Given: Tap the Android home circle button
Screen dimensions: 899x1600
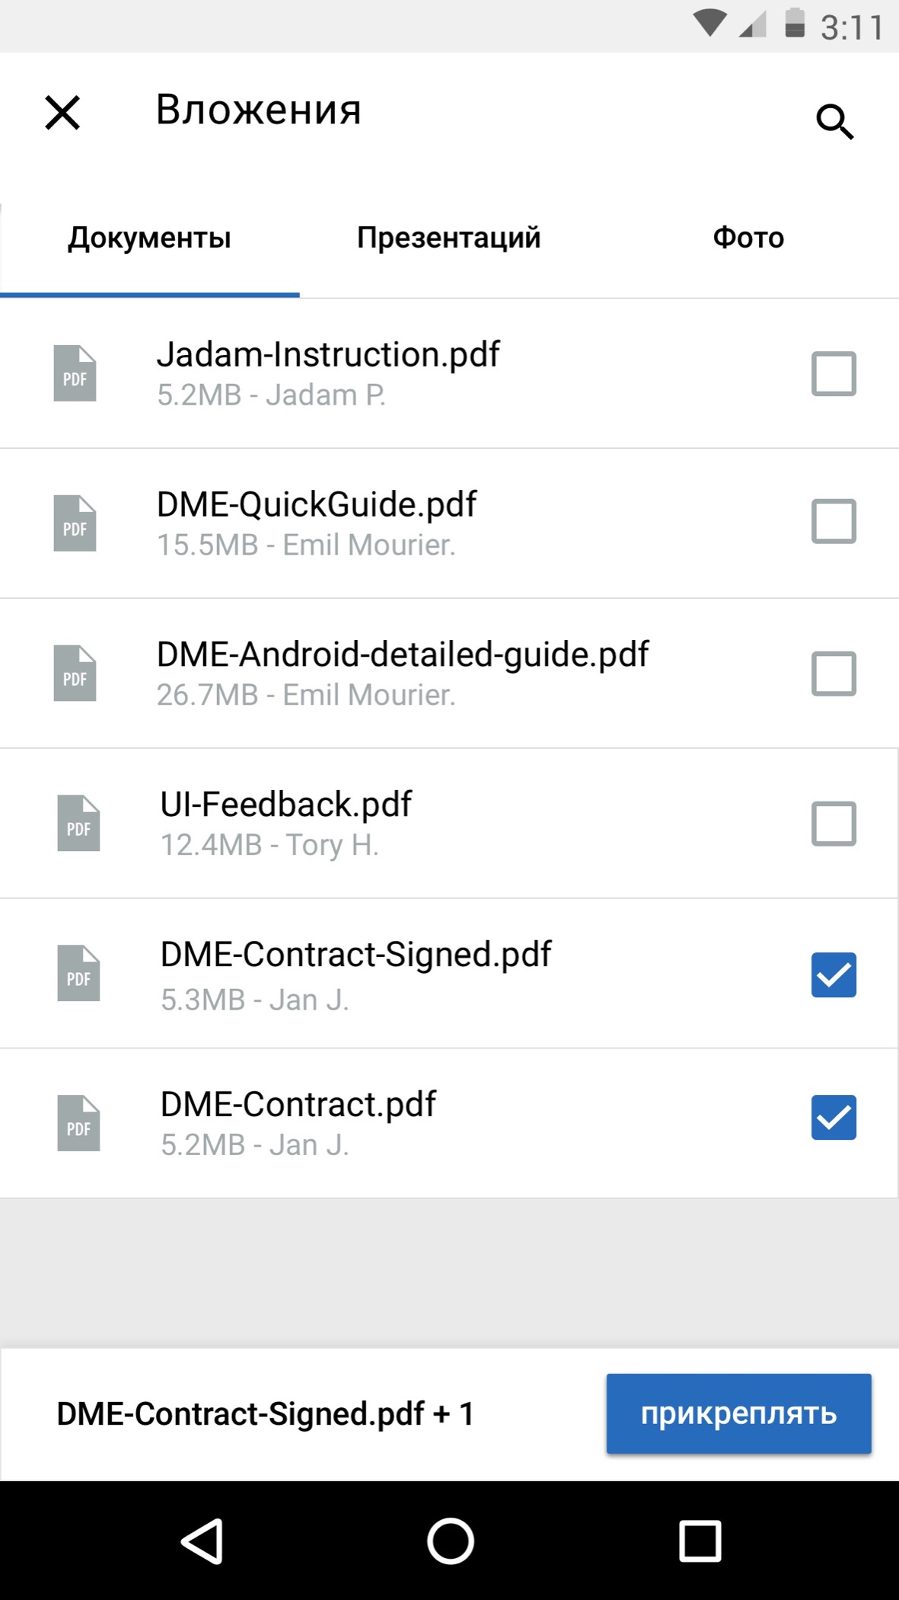Looking at the screenshot, I should pos(450,1541).
